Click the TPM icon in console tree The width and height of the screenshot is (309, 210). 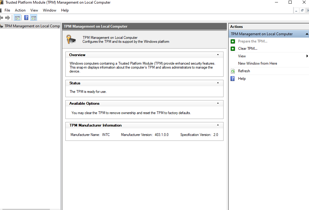[x=2, y=26]
